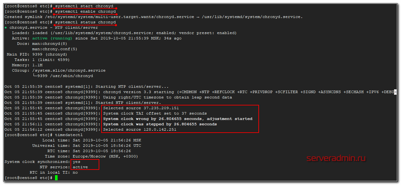This screenshot has width=401, height=185.
Task: Select the CGroup tree entry 9399 /usr/sbin/chronyd
Action: pos(65,76)
